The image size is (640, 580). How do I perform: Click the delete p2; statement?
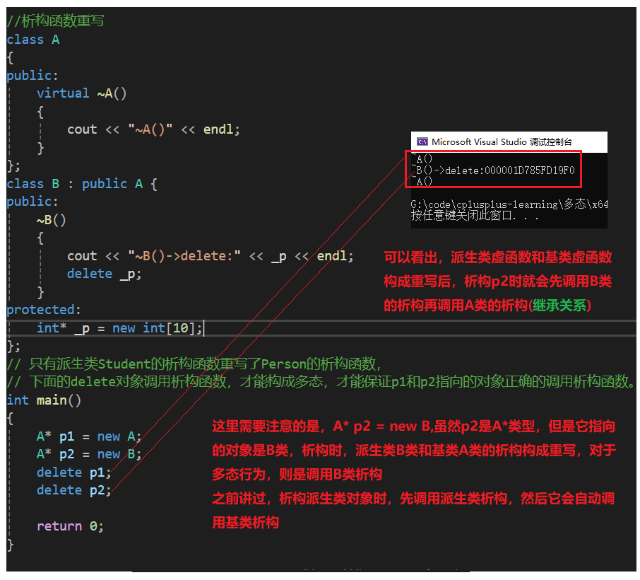tap(74, 490)
